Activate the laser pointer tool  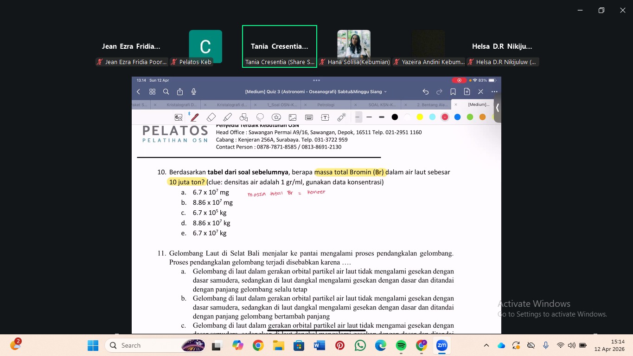coord(341,117)
